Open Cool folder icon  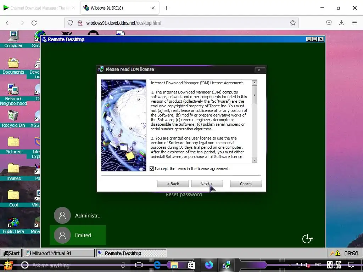click(x=13, y=199)
